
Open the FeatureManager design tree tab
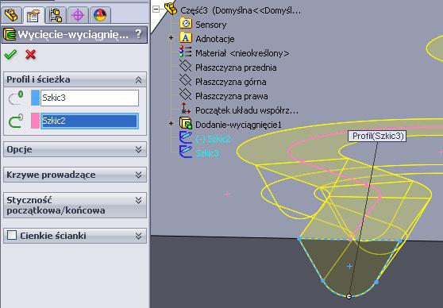[x=11, y=15]
